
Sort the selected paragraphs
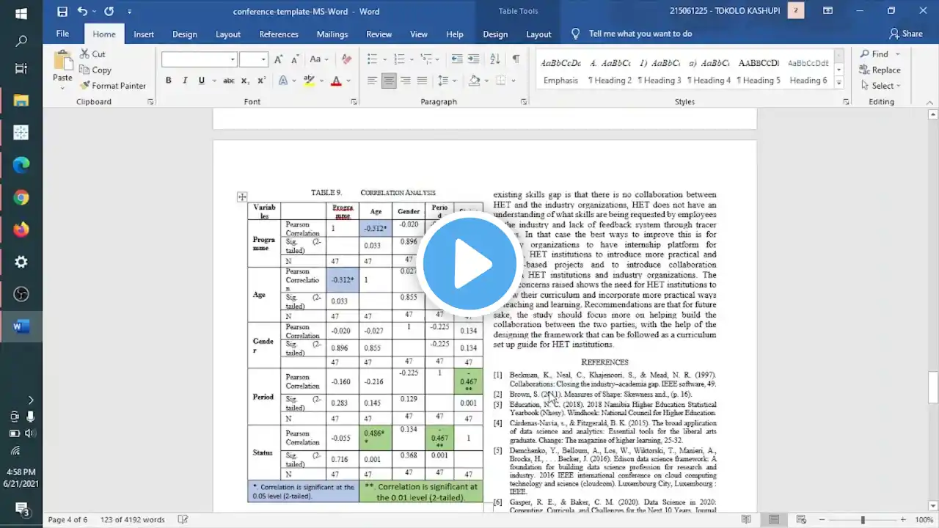[495, 59]
